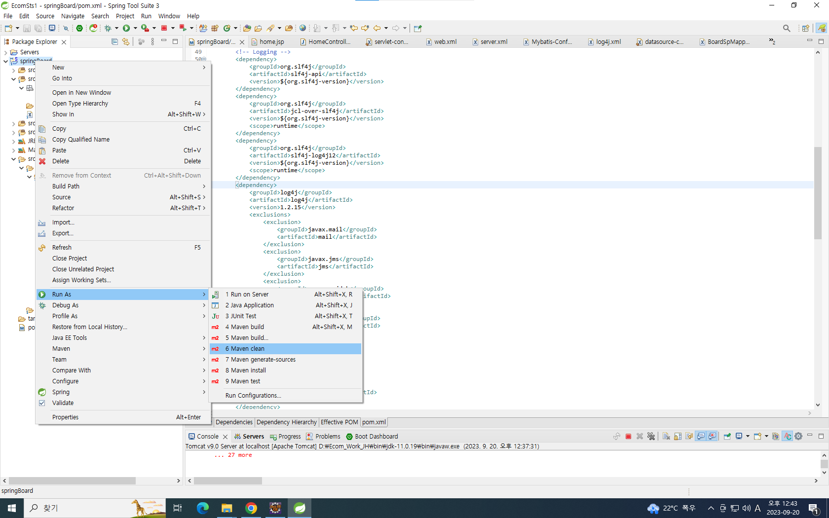Click Delete in the context menu

point(123,161)
